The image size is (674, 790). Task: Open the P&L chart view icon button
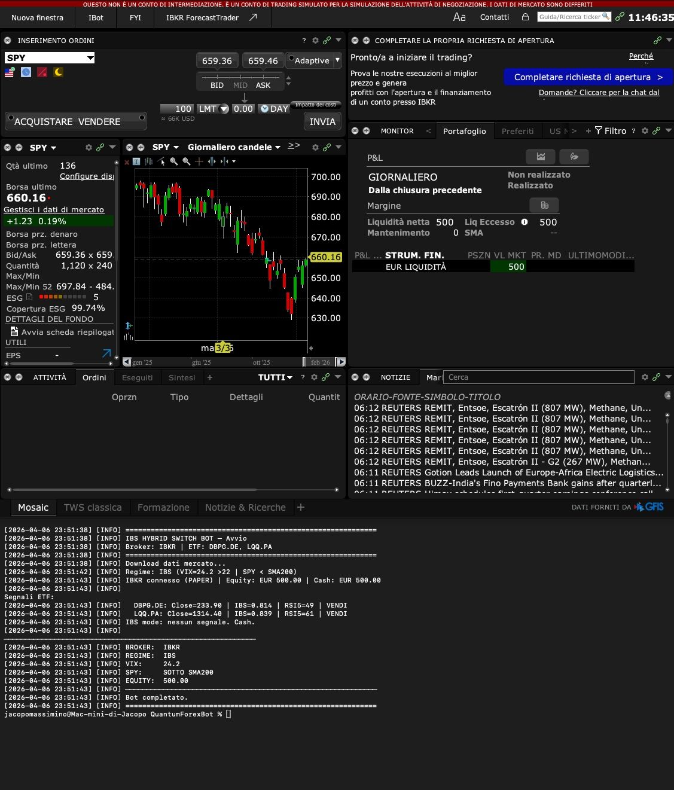tap(541, 157)
